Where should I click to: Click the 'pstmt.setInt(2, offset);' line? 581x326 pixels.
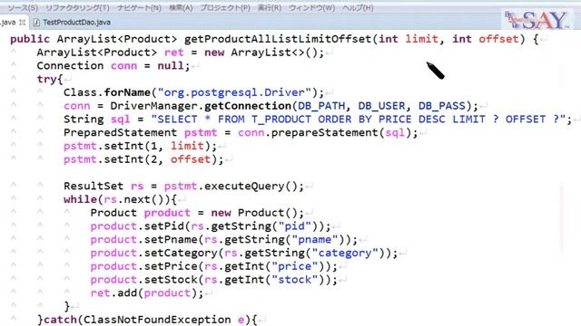point(143,159)
